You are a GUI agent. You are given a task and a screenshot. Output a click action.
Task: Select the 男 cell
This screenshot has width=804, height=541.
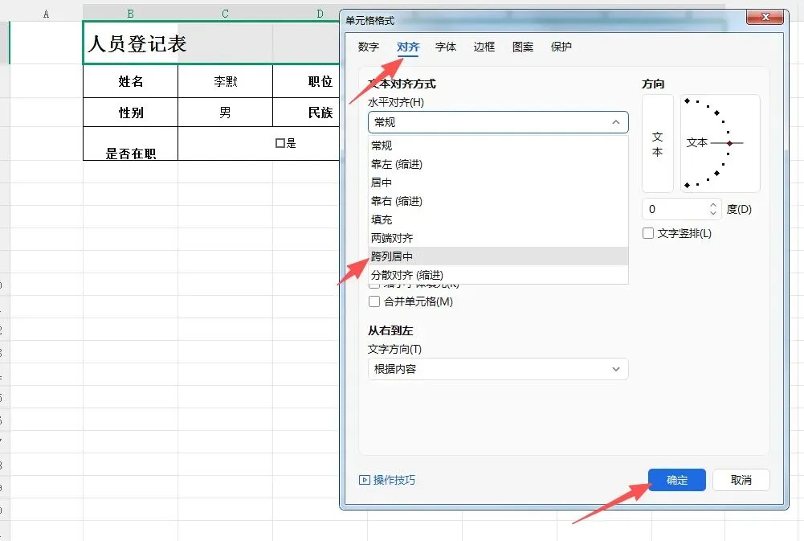tap(225, 113)
